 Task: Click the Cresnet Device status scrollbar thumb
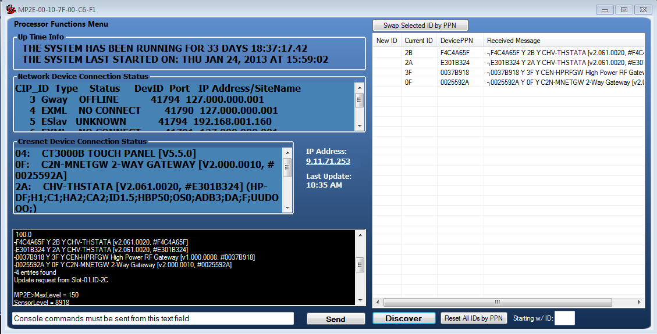point(287,167)
